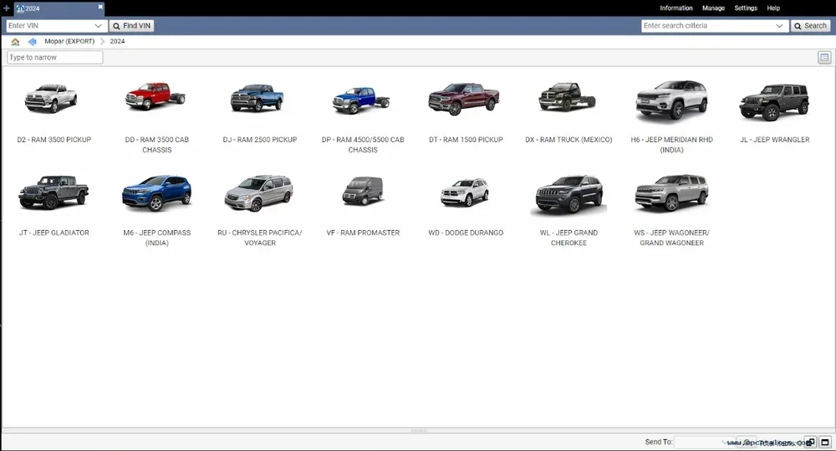Expand the Enter VIN dropdown arrow

pyautogui.click(x=99, y=26)
